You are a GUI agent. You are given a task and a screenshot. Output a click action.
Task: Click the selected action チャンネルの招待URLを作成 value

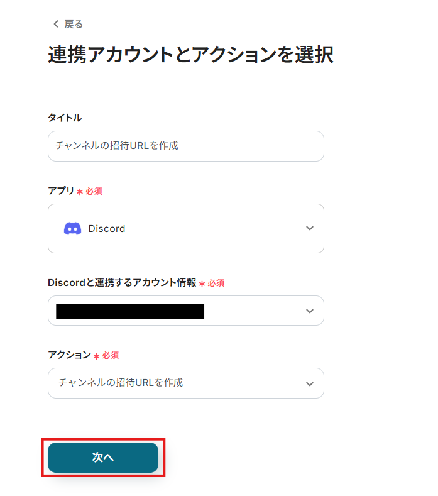tap(121, 382)
